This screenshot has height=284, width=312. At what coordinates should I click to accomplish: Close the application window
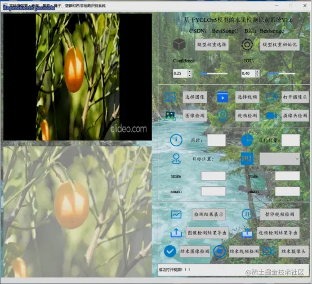click(x=305, y=6)
